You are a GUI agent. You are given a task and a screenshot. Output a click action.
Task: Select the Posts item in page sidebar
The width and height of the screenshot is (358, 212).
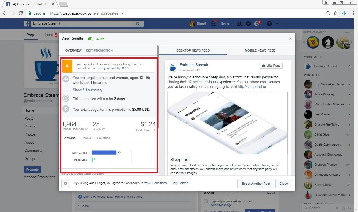coord(29,118)
